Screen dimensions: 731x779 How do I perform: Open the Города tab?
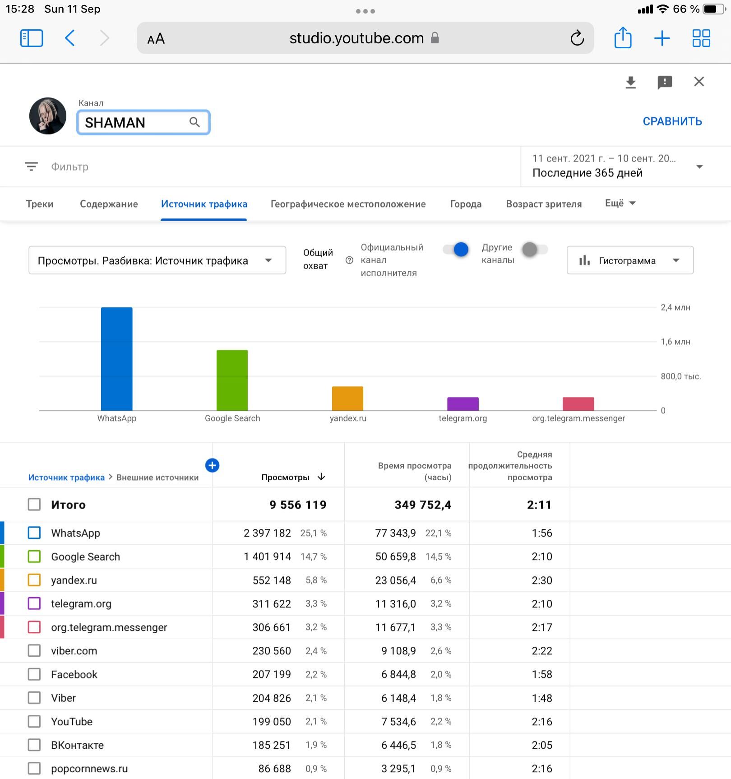tap(466, 204)
